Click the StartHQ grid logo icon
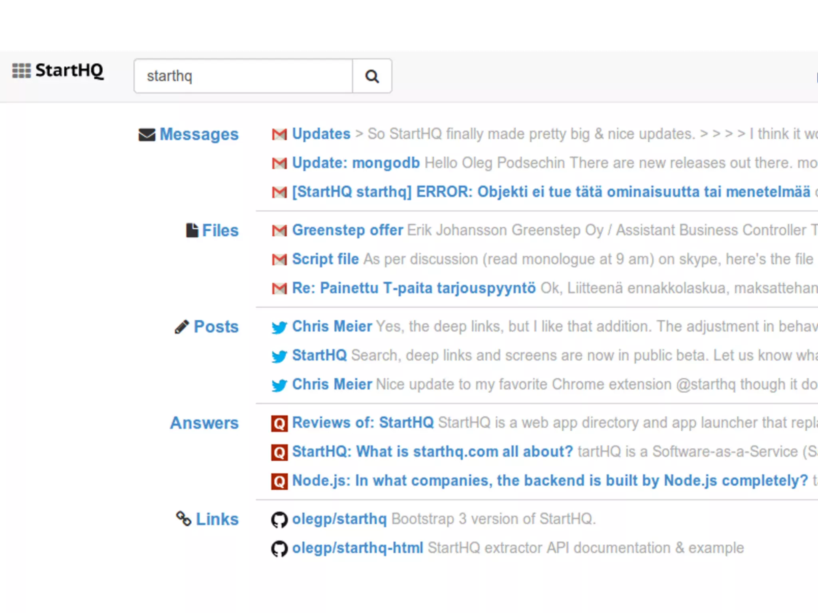Screen dimensions: 818x613 click(21, 71)
